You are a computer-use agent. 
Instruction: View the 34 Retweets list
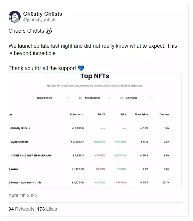[21, 209]
